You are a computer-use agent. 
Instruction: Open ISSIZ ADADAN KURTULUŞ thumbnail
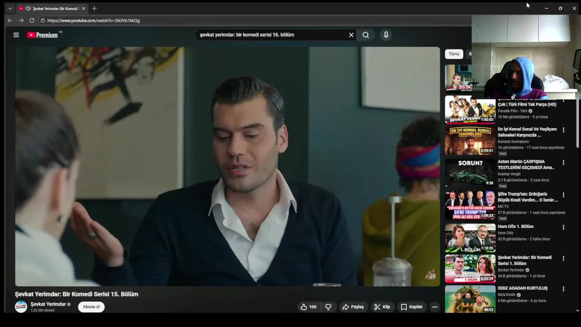click(x=470, y=299)
